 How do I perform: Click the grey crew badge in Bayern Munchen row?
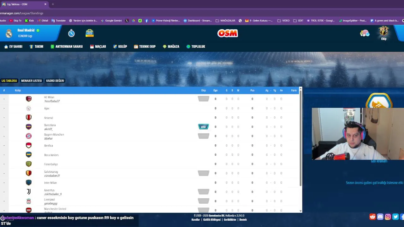204,136
